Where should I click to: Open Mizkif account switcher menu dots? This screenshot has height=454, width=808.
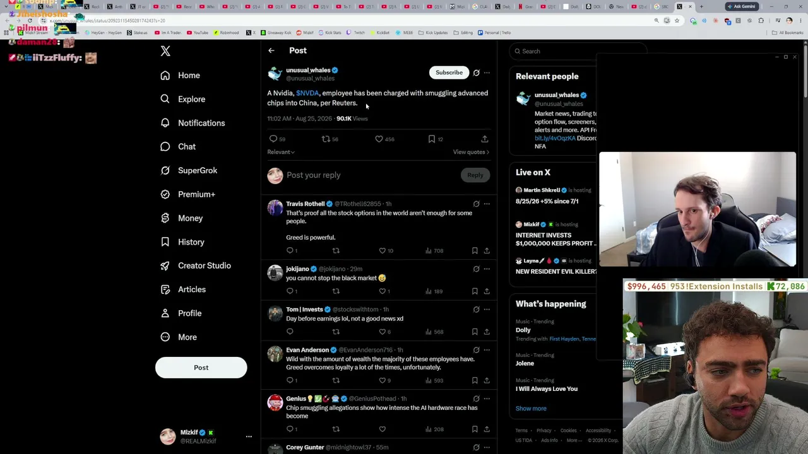pyautogui.click(x=249, y=436)
